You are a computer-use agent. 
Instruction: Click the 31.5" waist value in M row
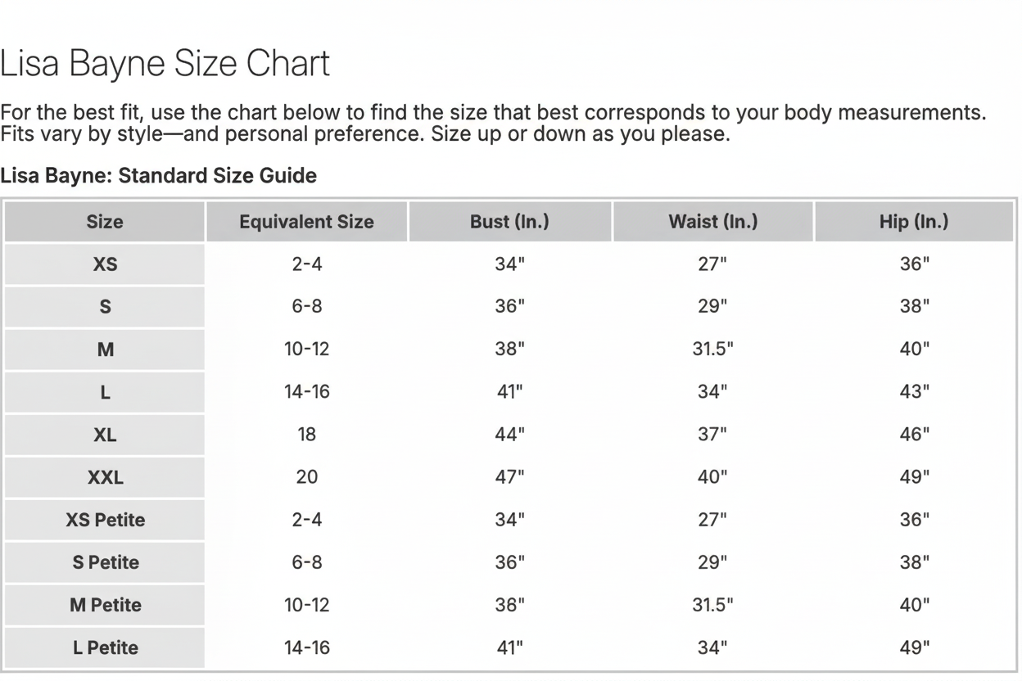tap(712, 350)
